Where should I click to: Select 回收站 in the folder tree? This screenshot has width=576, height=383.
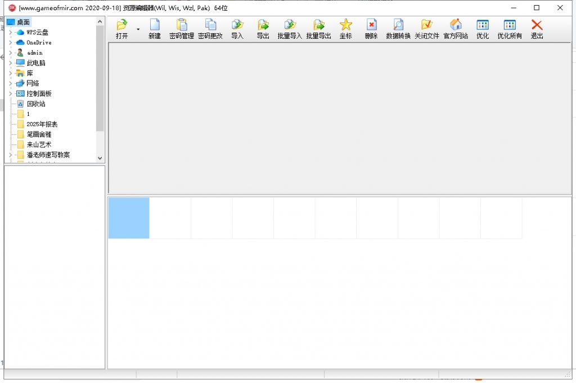[35, 104]
